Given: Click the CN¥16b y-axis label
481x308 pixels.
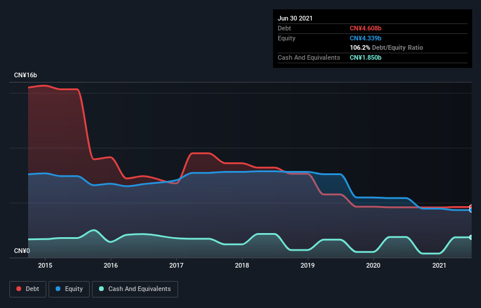Looking at the screenshot, I should coord(25,75).
